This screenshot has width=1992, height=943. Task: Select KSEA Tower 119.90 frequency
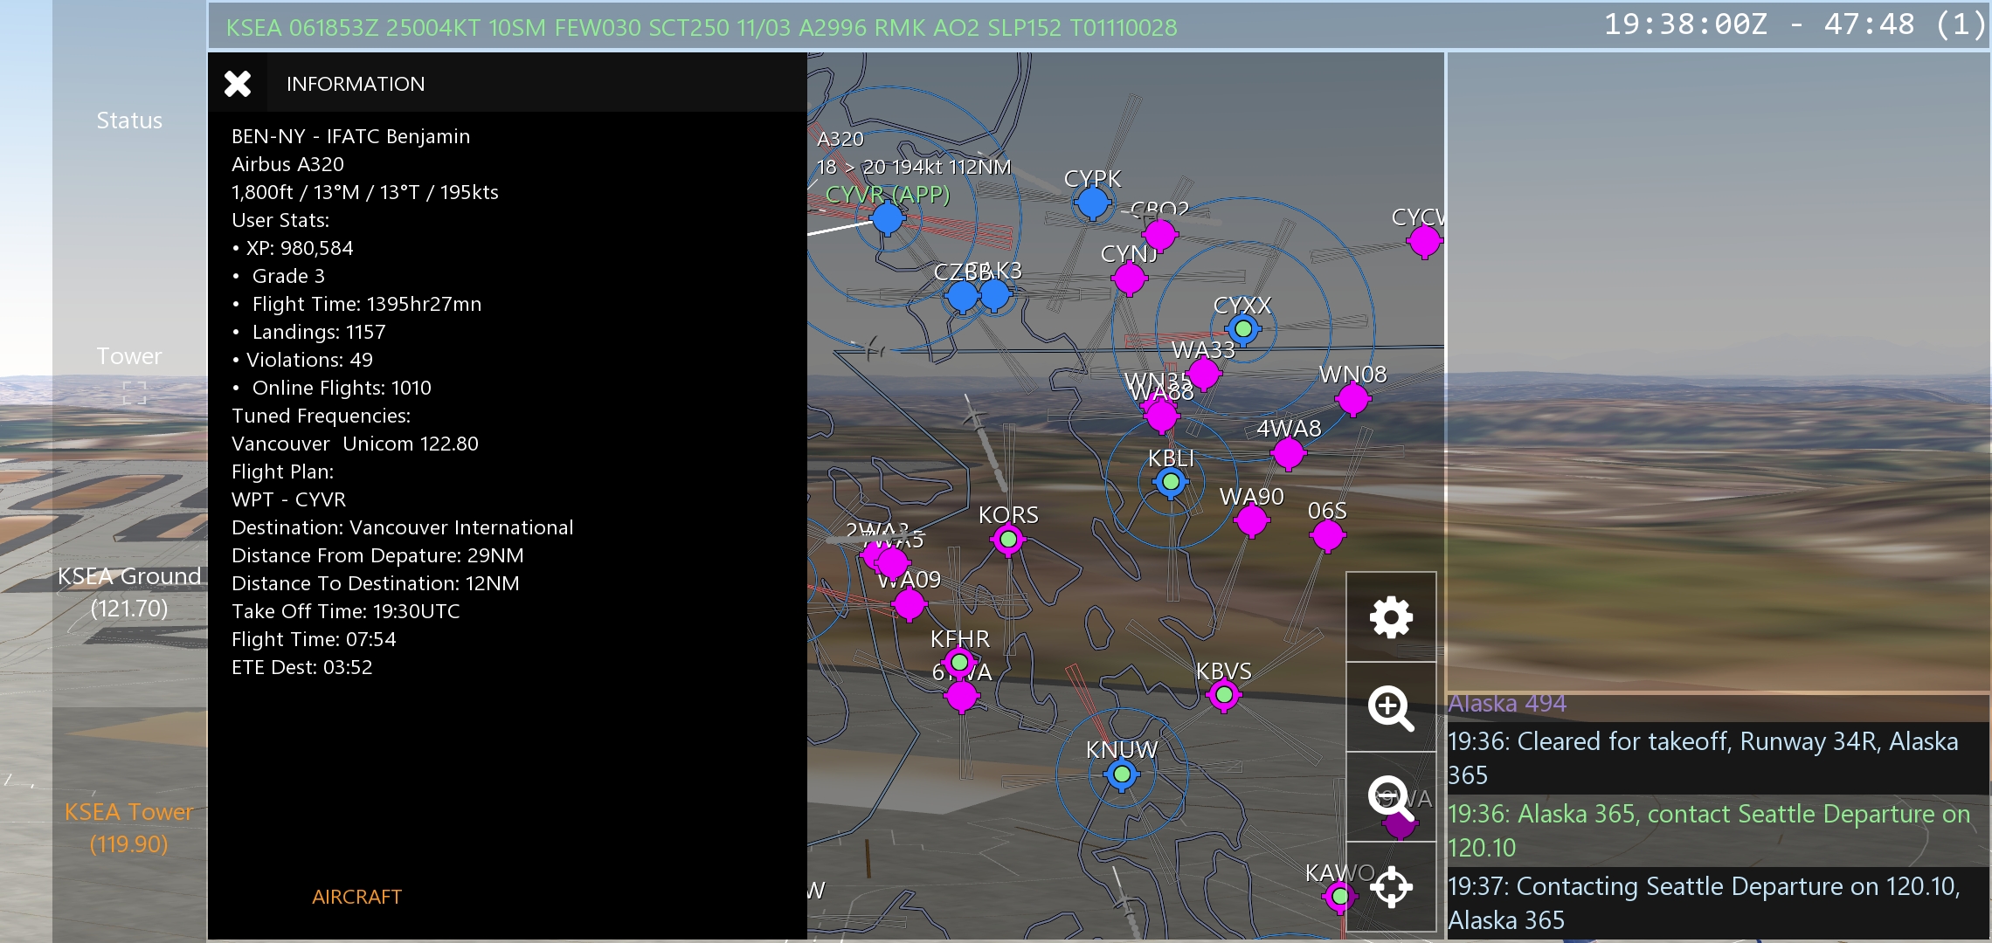[129, 828]
